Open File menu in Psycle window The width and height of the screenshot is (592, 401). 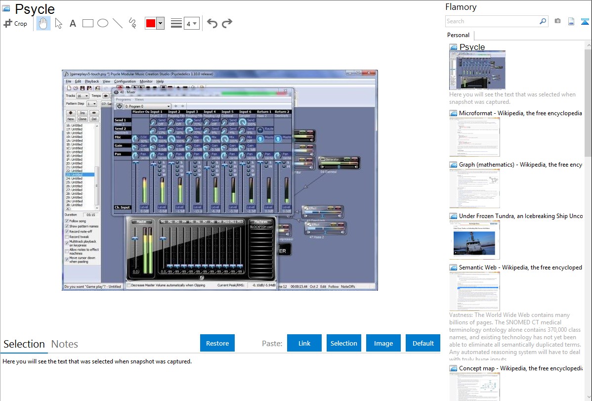coord(68,81)
